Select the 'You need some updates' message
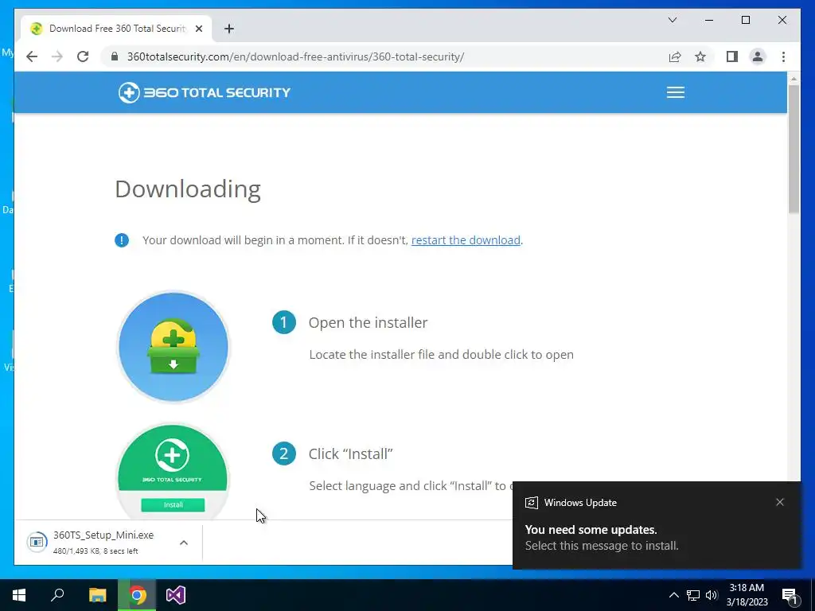 591,530
